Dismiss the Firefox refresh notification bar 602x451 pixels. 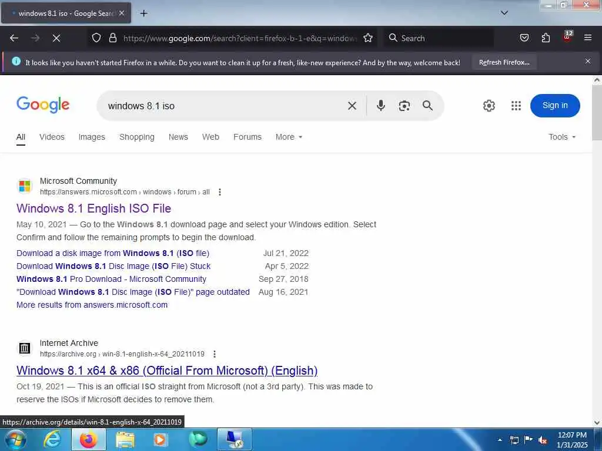pos(587,61)
